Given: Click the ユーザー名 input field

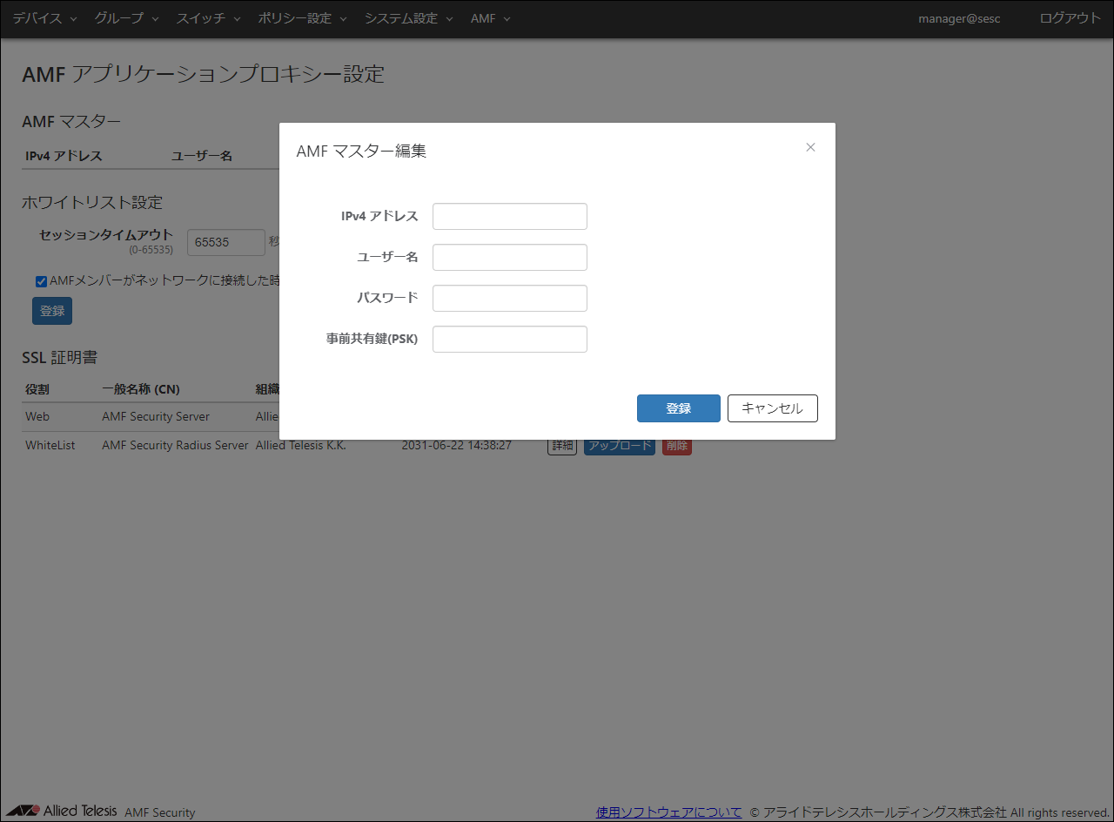Looking at the screenshot, I should click(509, 257).
